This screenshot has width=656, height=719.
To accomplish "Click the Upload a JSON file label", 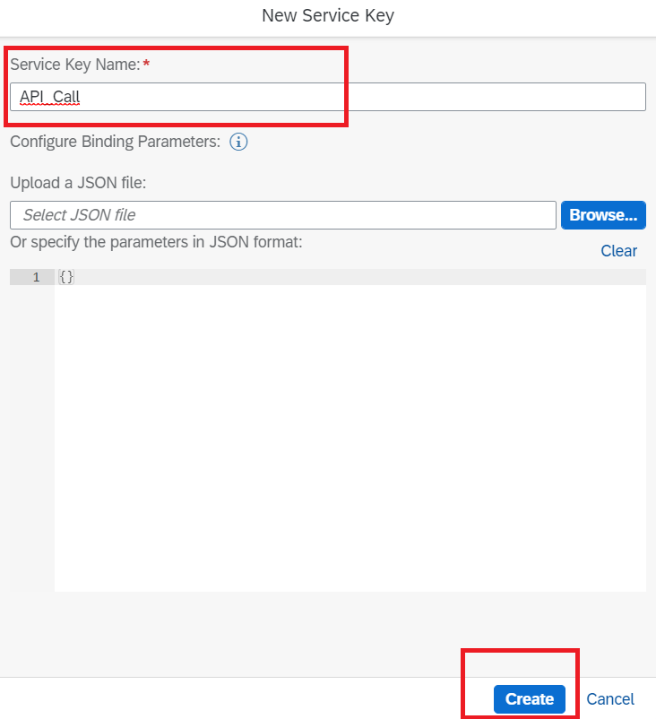I will point(78,183).
